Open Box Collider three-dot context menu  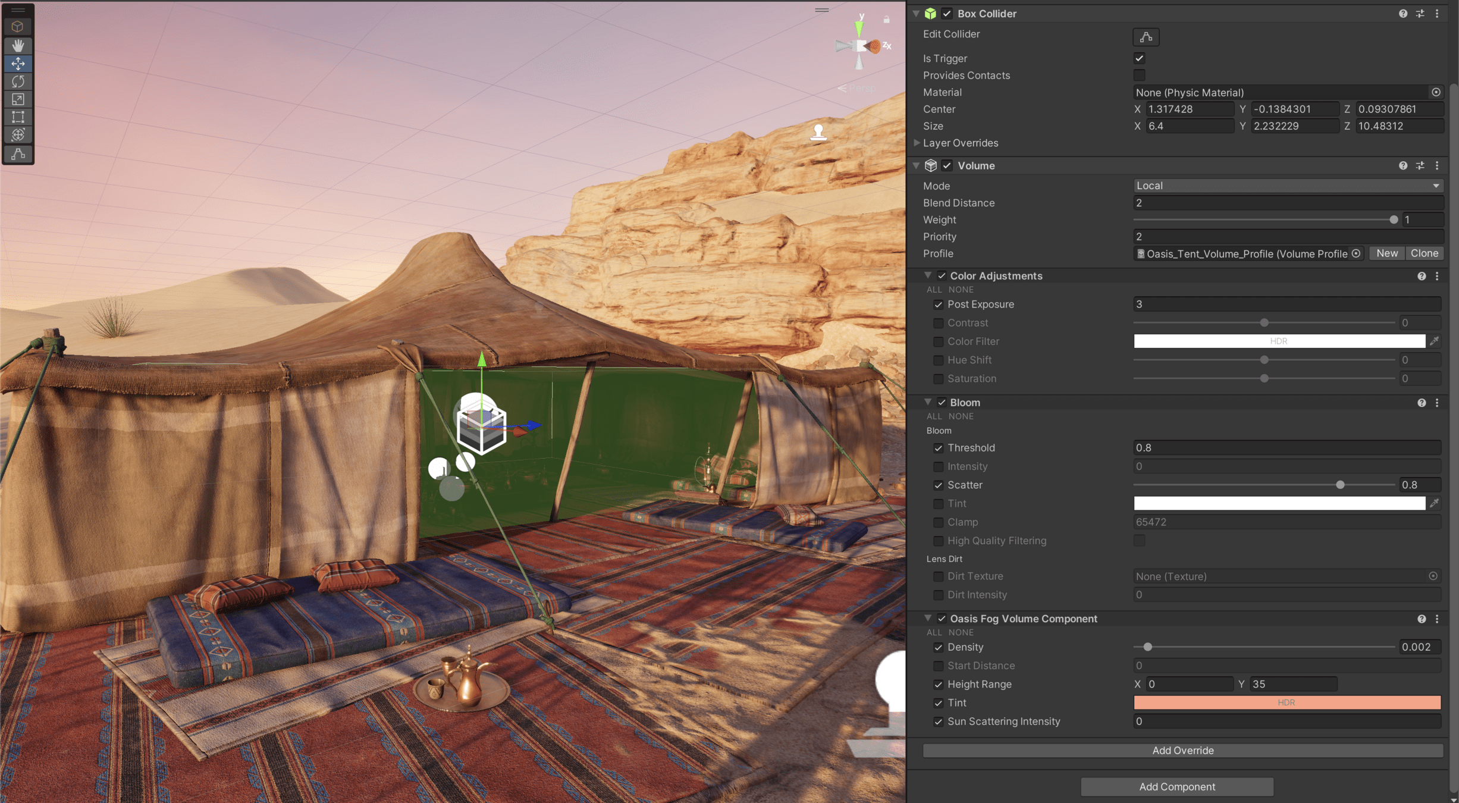coord(1437,13)
